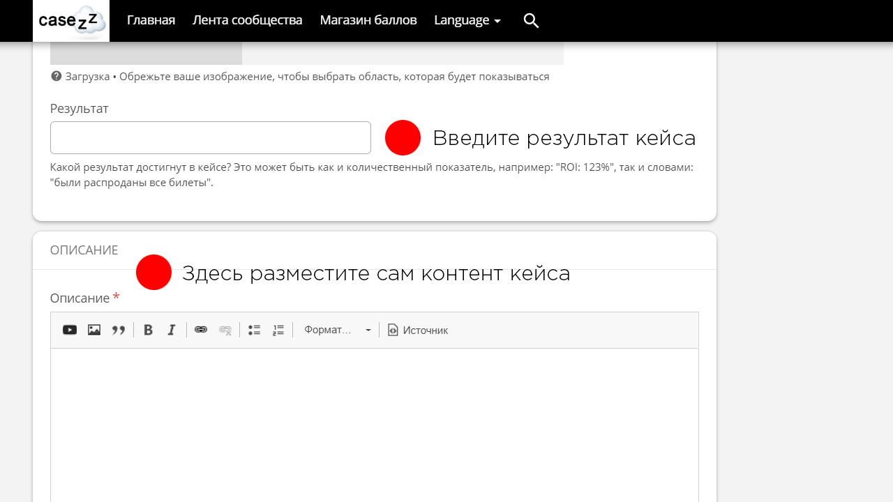
Task: Expand the Language menu
Action: (x=467, y=20)
